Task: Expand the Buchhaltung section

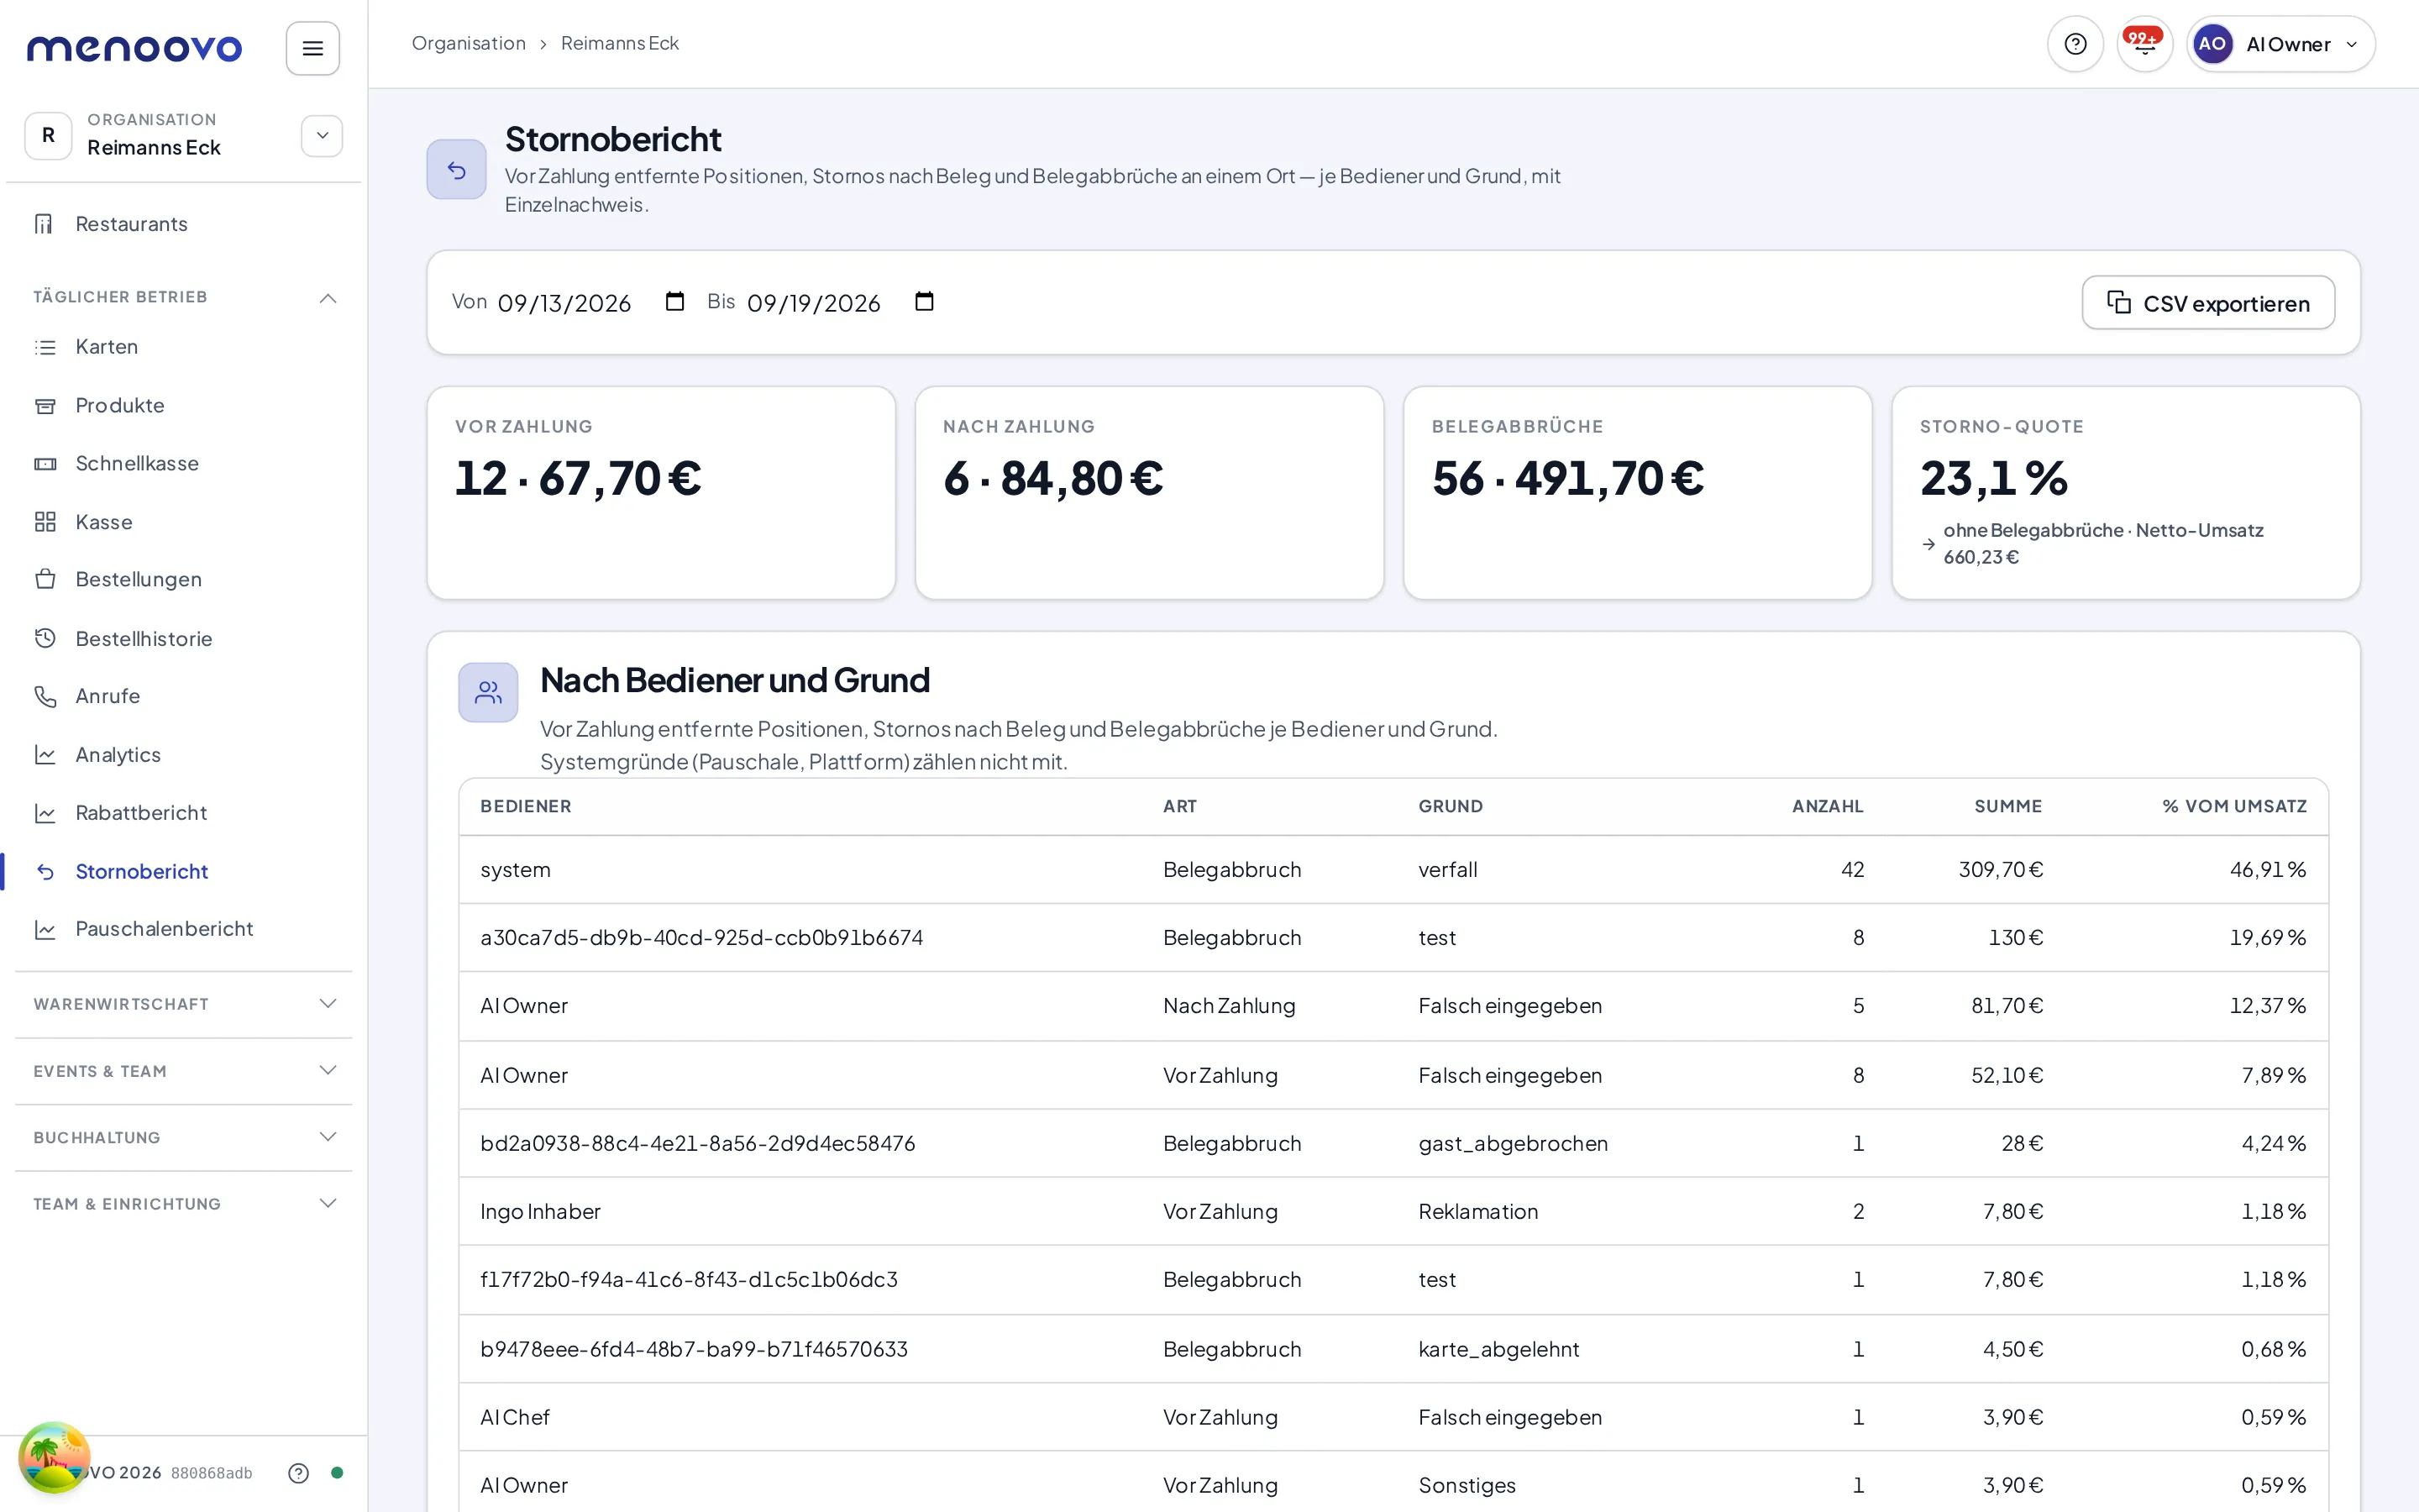Action: tap(327, 1137)
